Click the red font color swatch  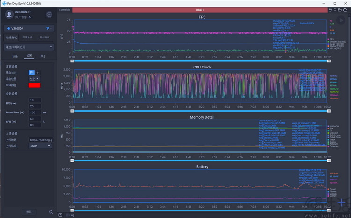click(x=35, y=85)
